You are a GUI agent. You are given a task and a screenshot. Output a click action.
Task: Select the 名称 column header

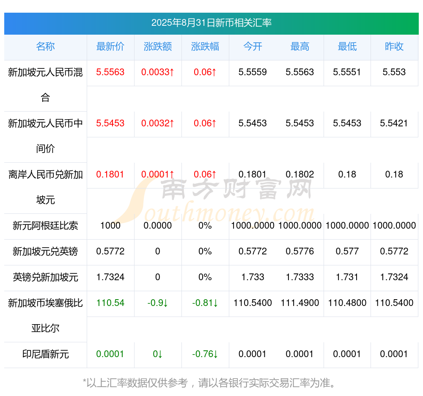coord(45,46)
